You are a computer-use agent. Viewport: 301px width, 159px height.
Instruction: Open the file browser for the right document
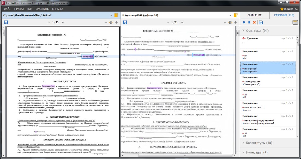(x=236, y=15)
